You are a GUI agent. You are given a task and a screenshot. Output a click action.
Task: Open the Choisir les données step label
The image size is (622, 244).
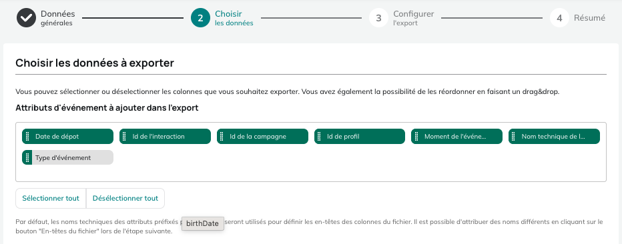click(234, 18)
